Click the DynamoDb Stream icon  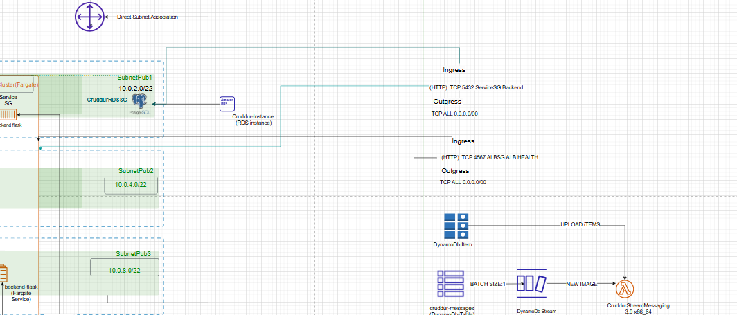pyautogui.click(x=531, y=284)
